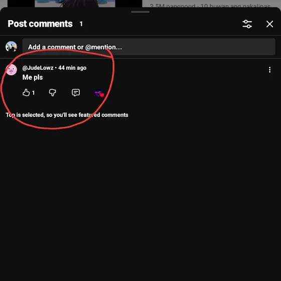Click the like count number beside thumbs up

click(33, 93)
